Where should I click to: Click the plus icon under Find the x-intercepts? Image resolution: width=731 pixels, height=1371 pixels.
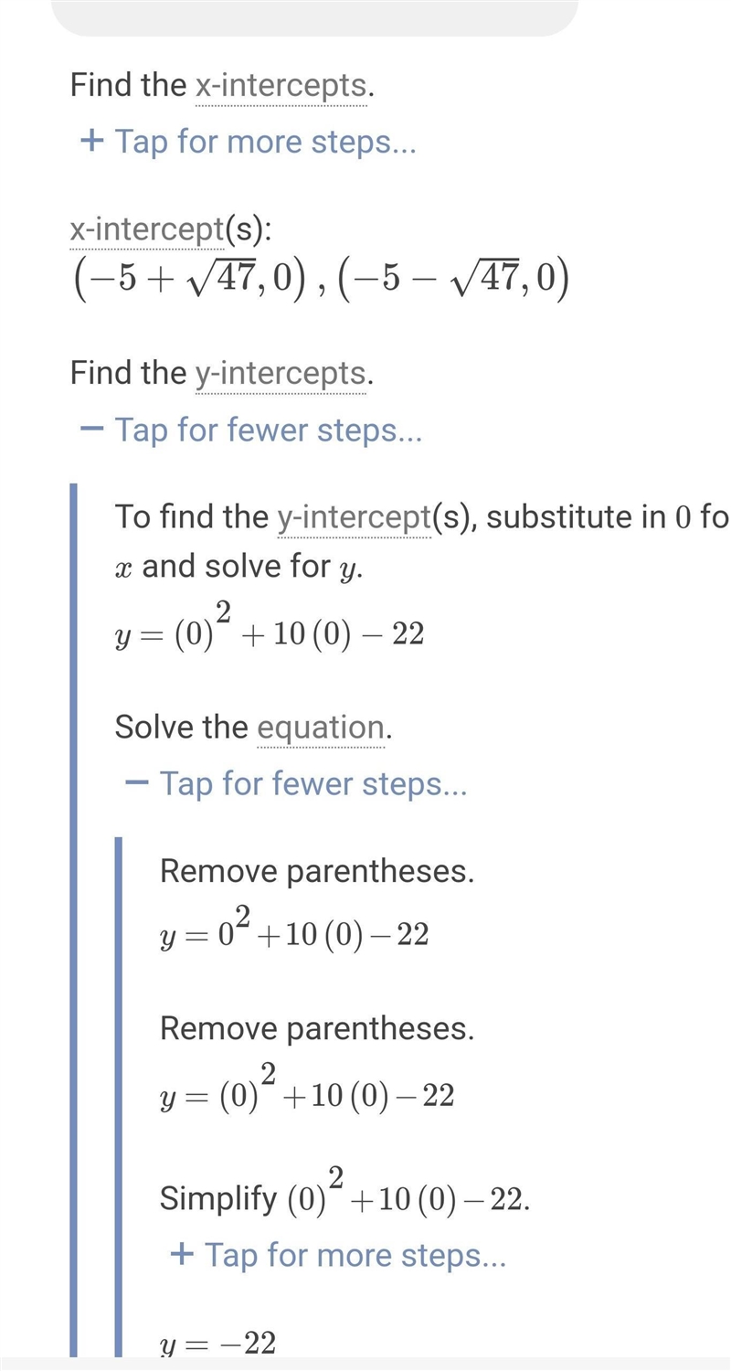tap(91, 142)
